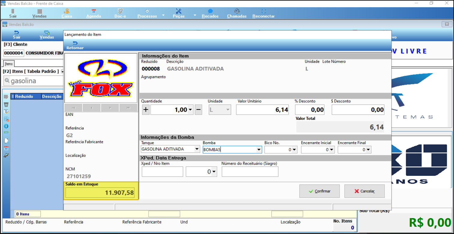The image size is (454, 234).
Task: Click the Saldo em Estoque value 11.907,58
Action: pyautogui.click(x=100, y=193)
